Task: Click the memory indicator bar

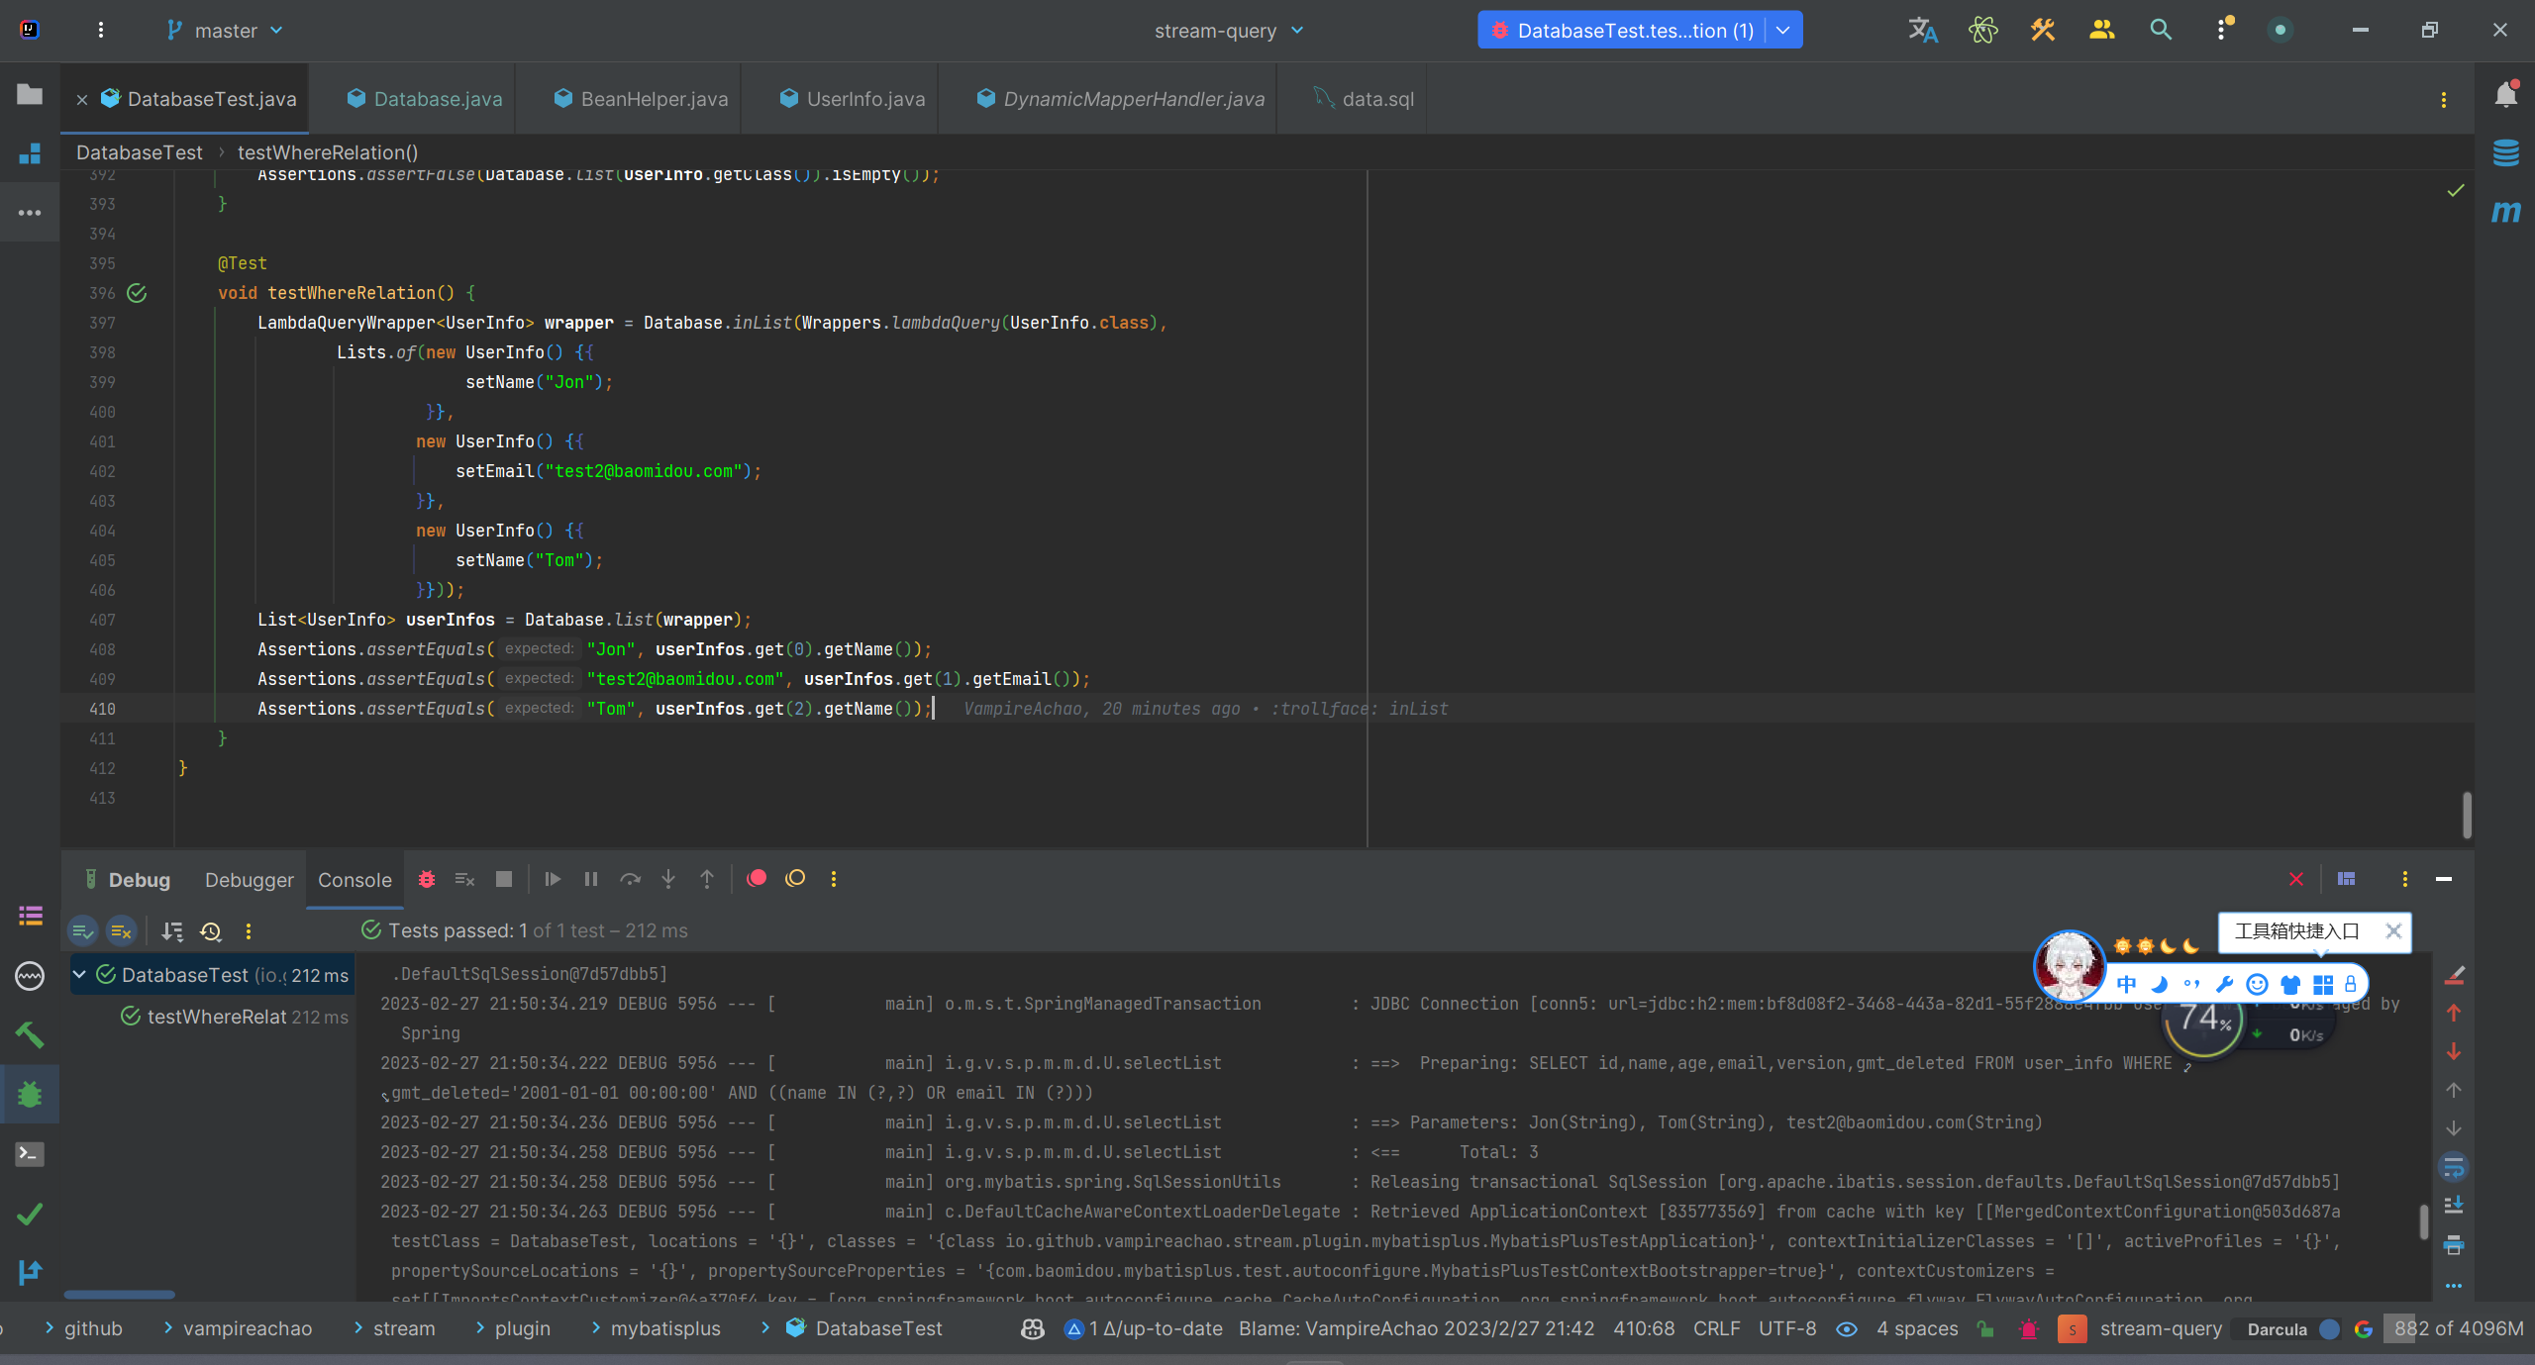Action: pos(2458,1328)
